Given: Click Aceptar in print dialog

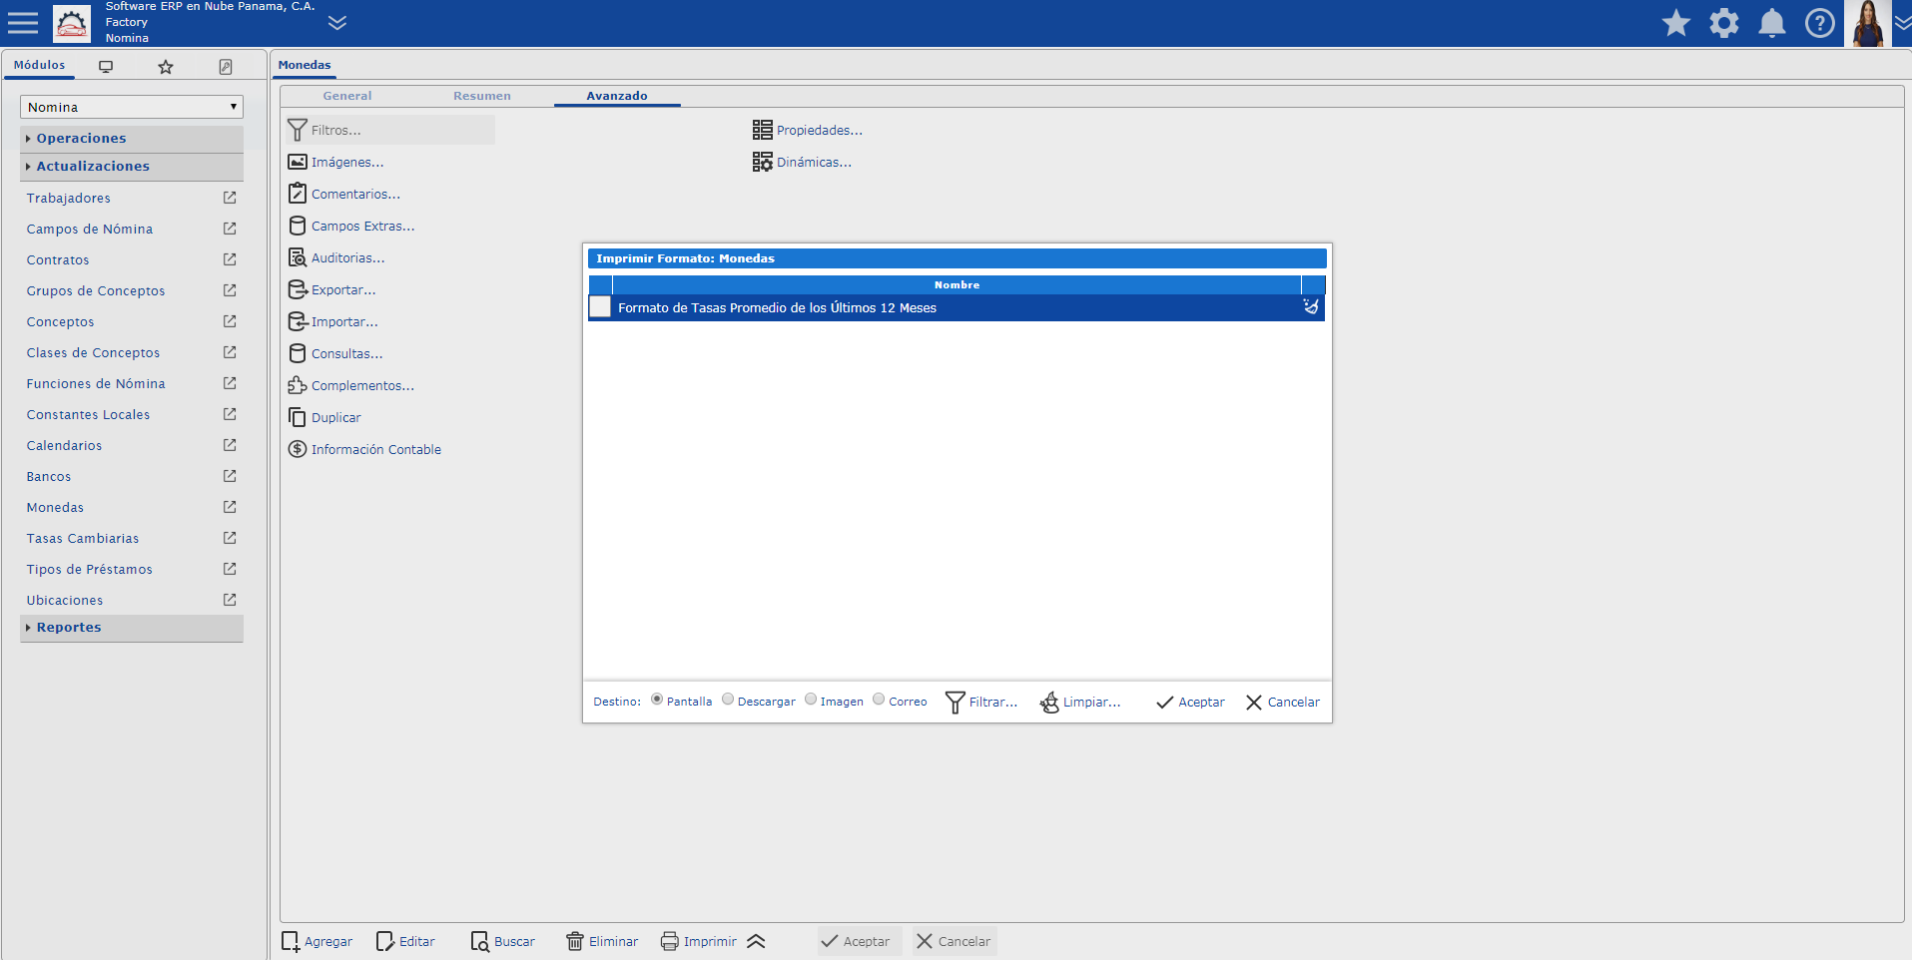Looking at the screenshot, I should 1190,703.
